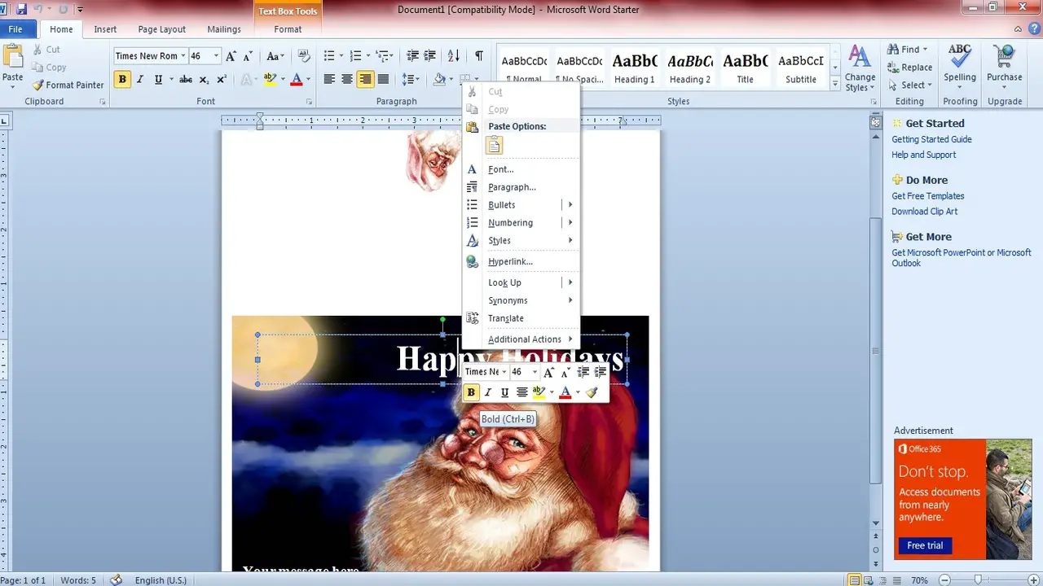Open the ribbon font name dropdown
The width and height of the screenshot is (1043, 586).
[183, 56]
